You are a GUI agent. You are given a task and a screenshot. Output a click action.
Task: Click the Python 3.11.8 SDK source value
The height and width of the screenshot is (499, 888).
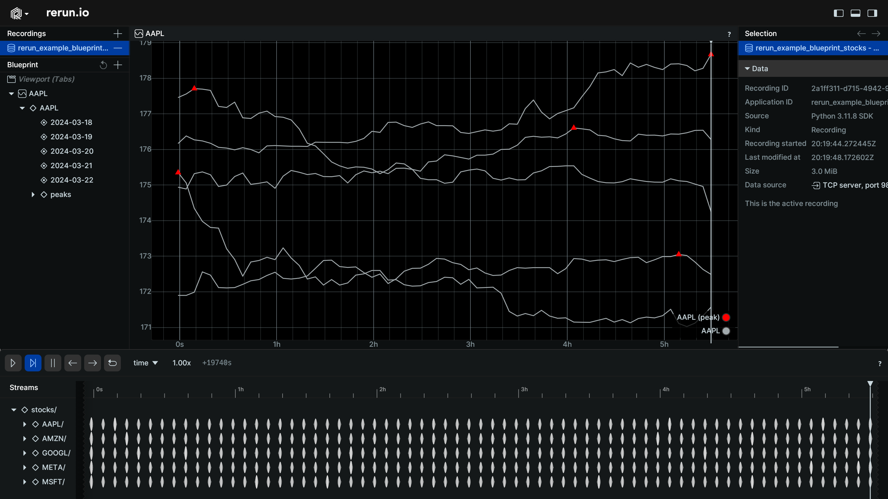(x=842, y=116)
